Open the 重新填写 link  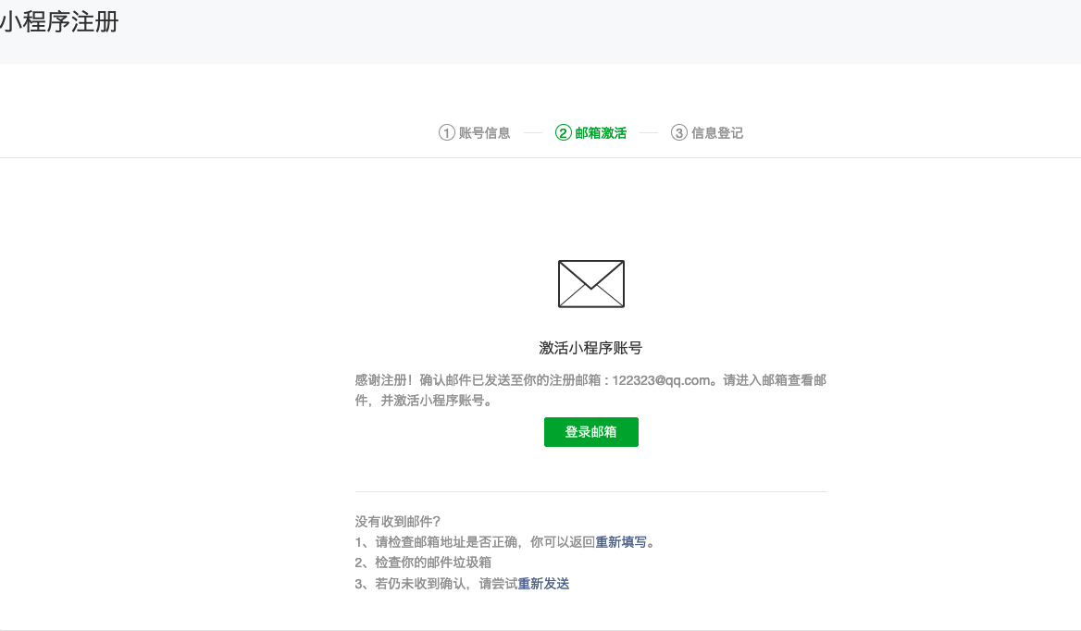[621, 542]
